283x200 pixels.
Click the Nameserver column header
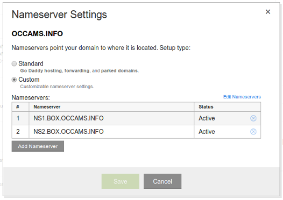point(111,107)
